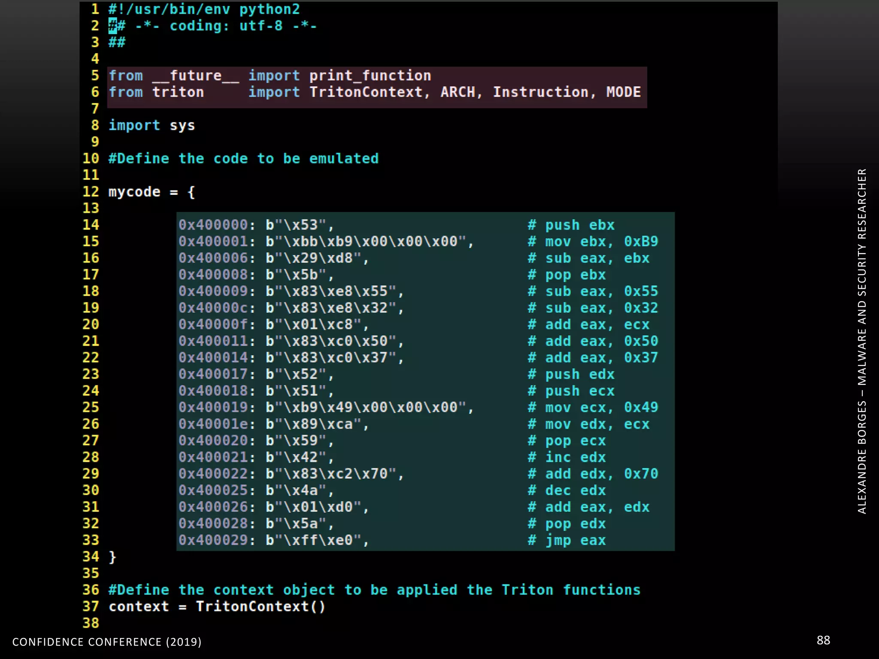Click address 0x400018
Viewport: 879px width, 659px height.
click(x=213, y=391)
